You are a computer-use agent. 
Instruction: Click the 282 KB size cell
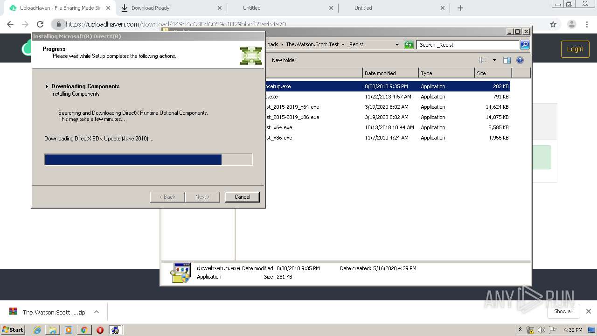click(500, 86)
